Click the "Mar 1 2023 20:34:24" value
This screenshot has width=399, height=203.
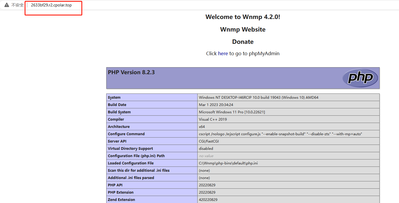(x=216, y=105)
